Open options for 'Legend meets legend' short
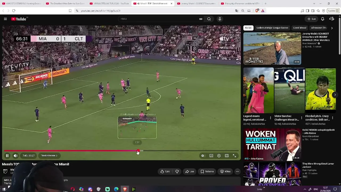341x192 pixels. point(270,118)
